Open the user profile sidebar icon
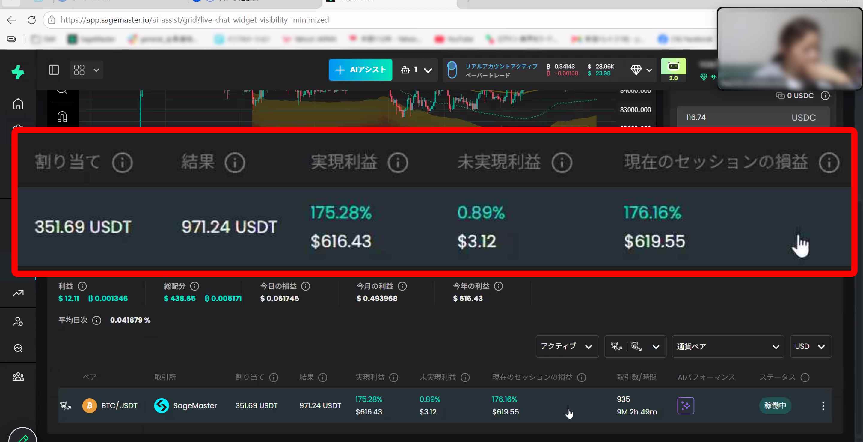Screen dimensions: 863x442 [18, 321]
